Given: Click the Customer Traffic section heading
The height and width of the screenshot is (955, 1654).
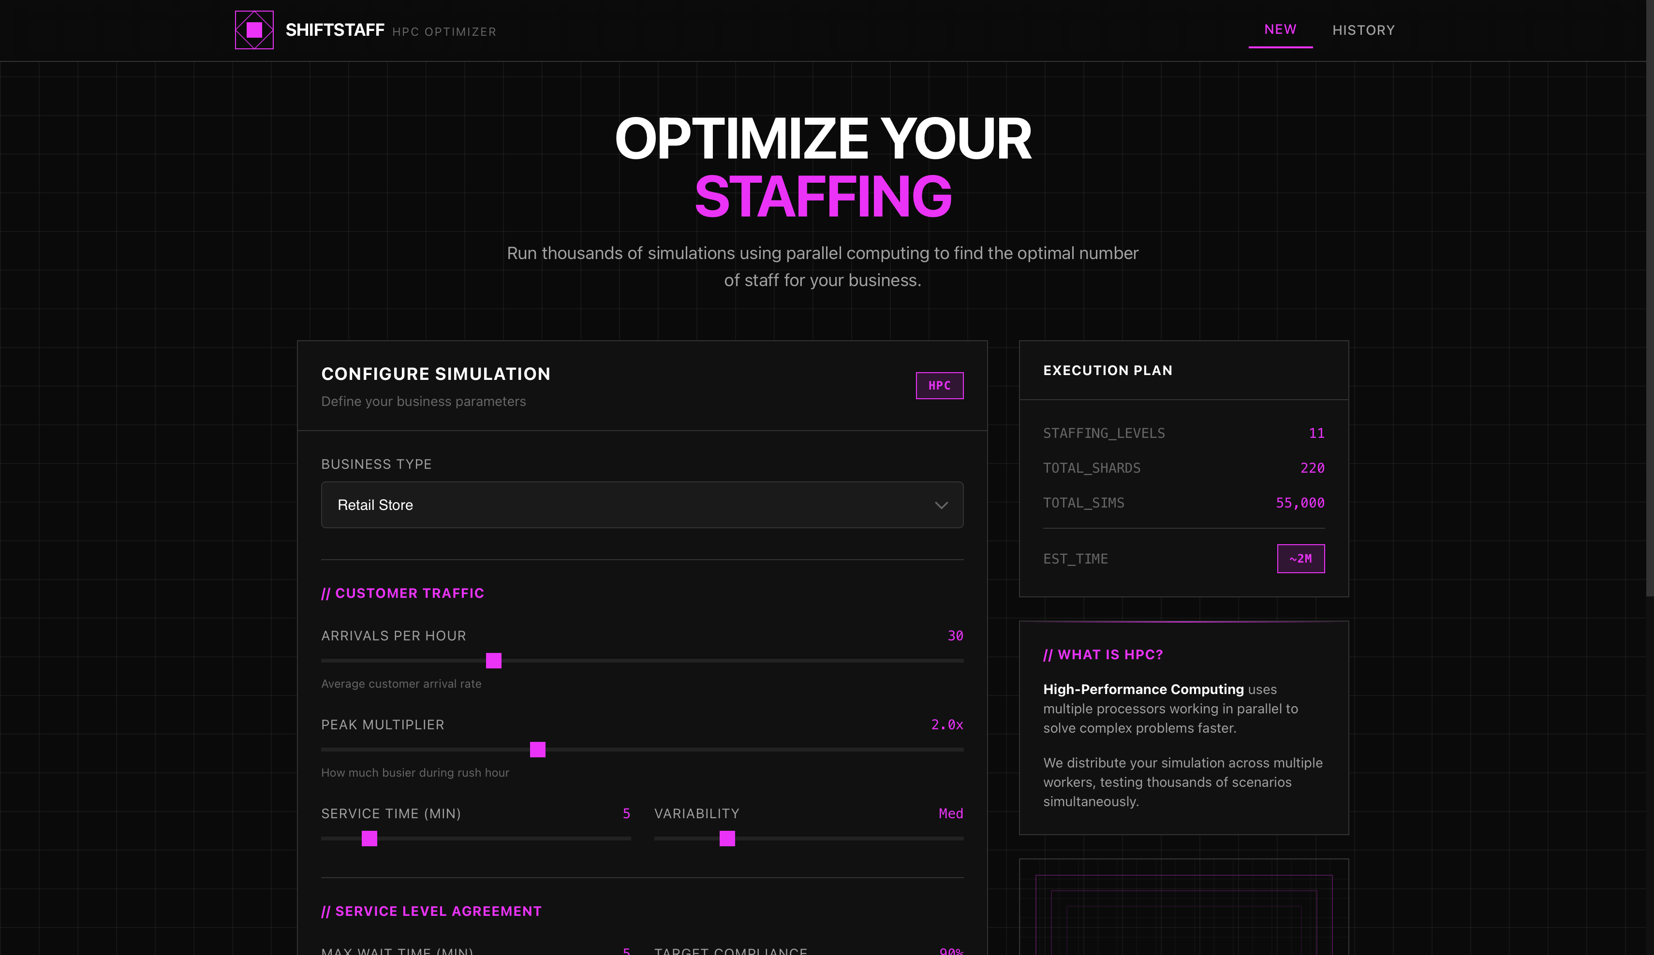Looking at the screenshot, I should [402, 593].
